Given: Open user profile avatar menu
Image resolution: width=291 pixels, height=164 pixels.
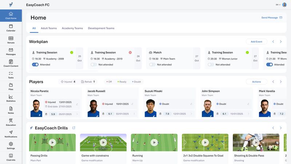Looking at the screenshot, I should [284, 5].
